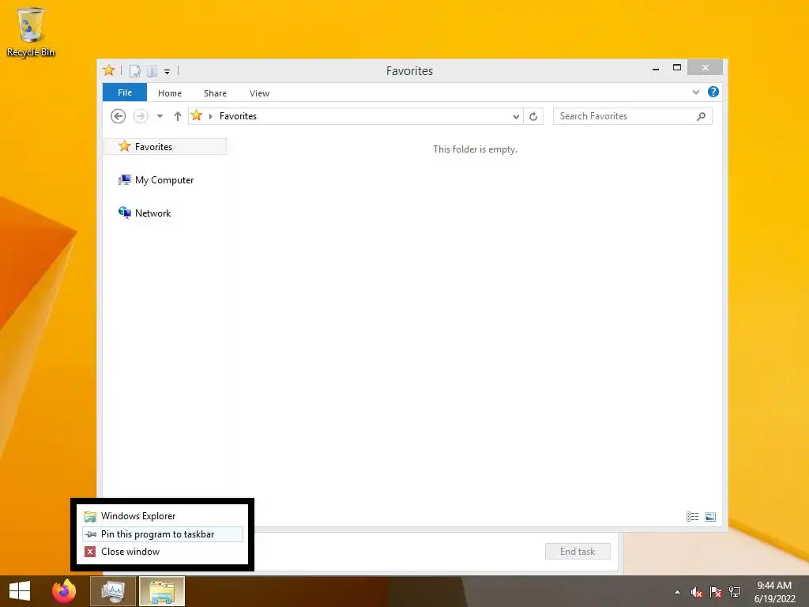Switch to large icons view layout
This screenshot has height=607, width=809.
click(710, 517)
